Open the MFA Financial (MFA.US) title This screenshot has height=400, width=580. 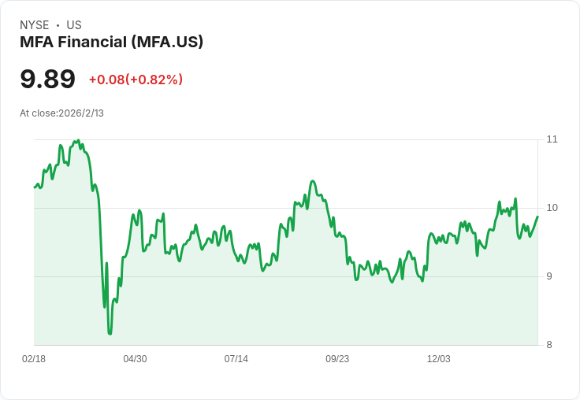tap(111, 42)
